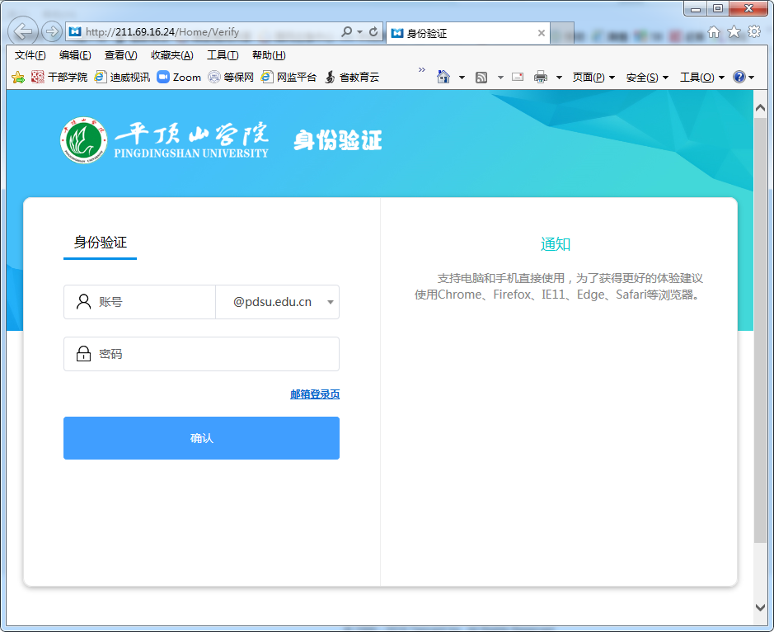Open the browser Home icon at top right

pos(714,32)
